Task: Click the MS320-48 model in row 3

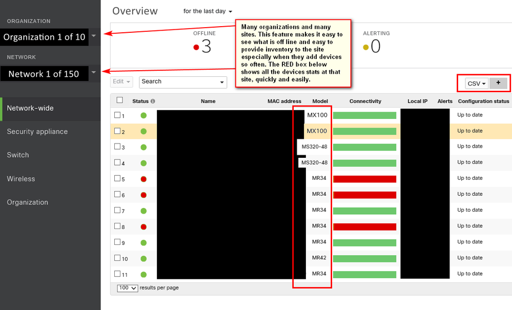Action: tap(314, 147)
